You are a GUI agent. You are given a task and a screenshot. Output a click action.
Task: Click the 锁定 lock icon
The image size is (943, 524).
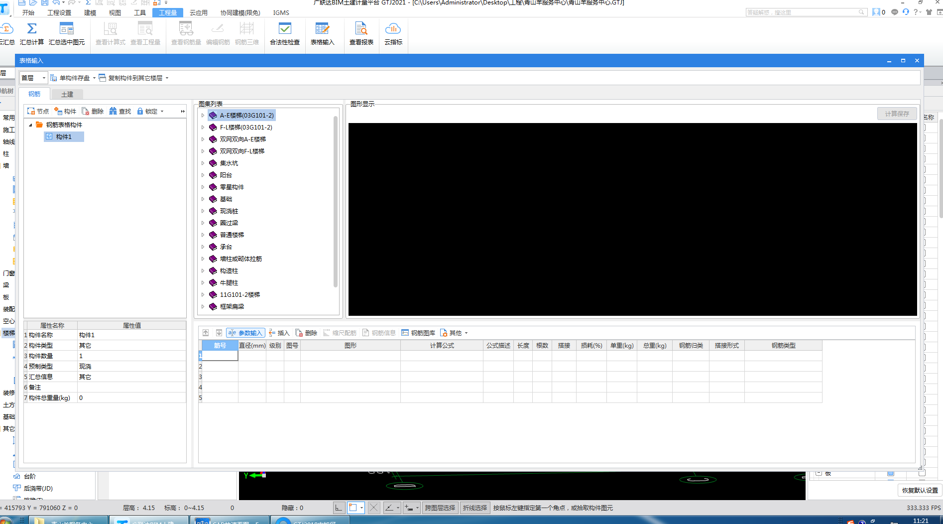pyautogui.click(x=140, y=111)
